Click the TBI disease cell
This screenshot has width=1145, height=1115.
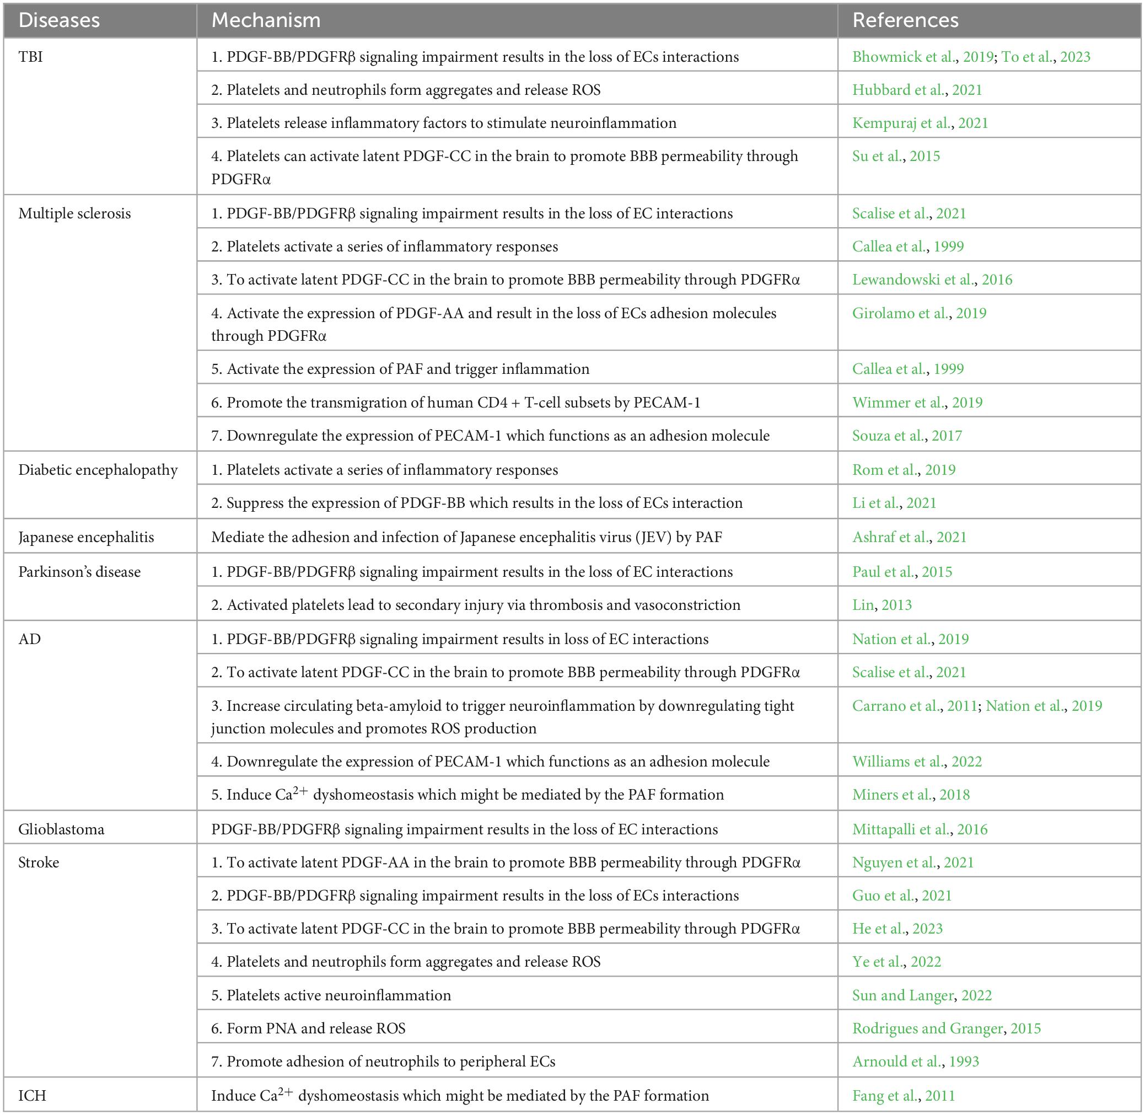click(100, 116)
